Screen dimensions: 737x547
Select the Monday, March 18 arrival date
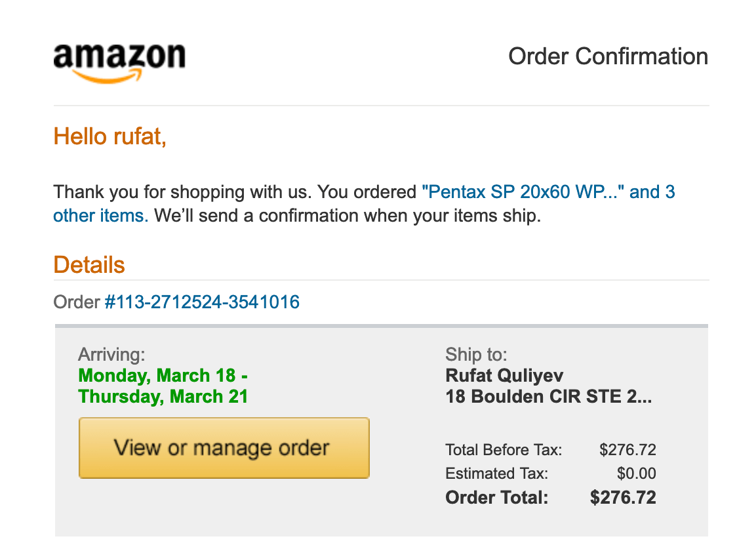[157, 375]
